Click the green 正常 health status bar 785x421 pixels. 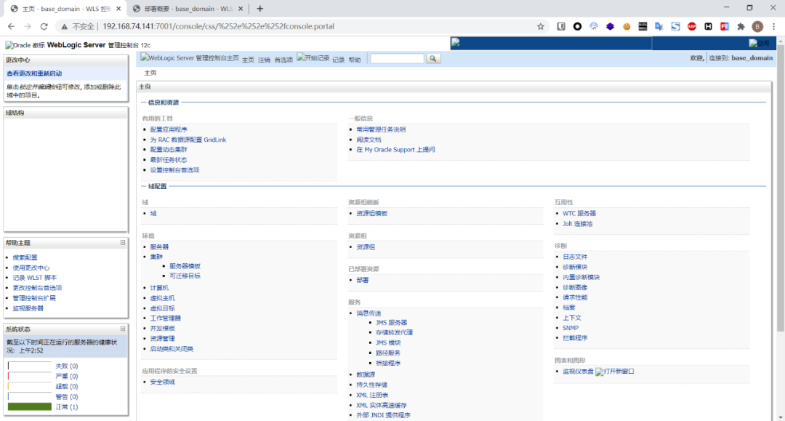coord(30,407)
